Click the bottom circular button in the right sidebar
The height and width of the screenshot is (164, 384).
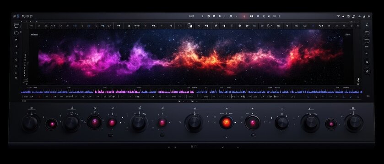[367, 72]
